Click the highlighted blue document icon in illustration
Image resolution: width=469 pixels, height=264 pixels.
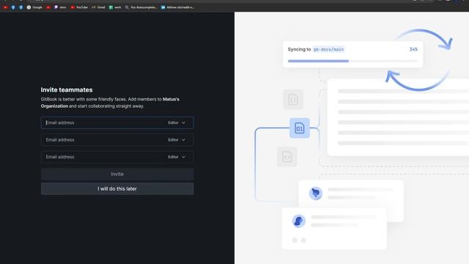pyautogui.click(x=300, y=128)
